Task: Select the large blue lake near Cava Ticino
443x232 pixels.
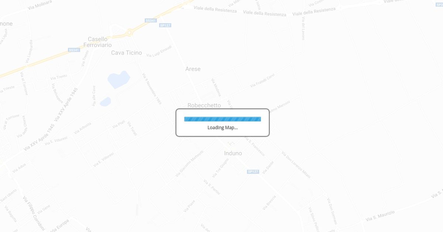Action: tap(119, 80)
